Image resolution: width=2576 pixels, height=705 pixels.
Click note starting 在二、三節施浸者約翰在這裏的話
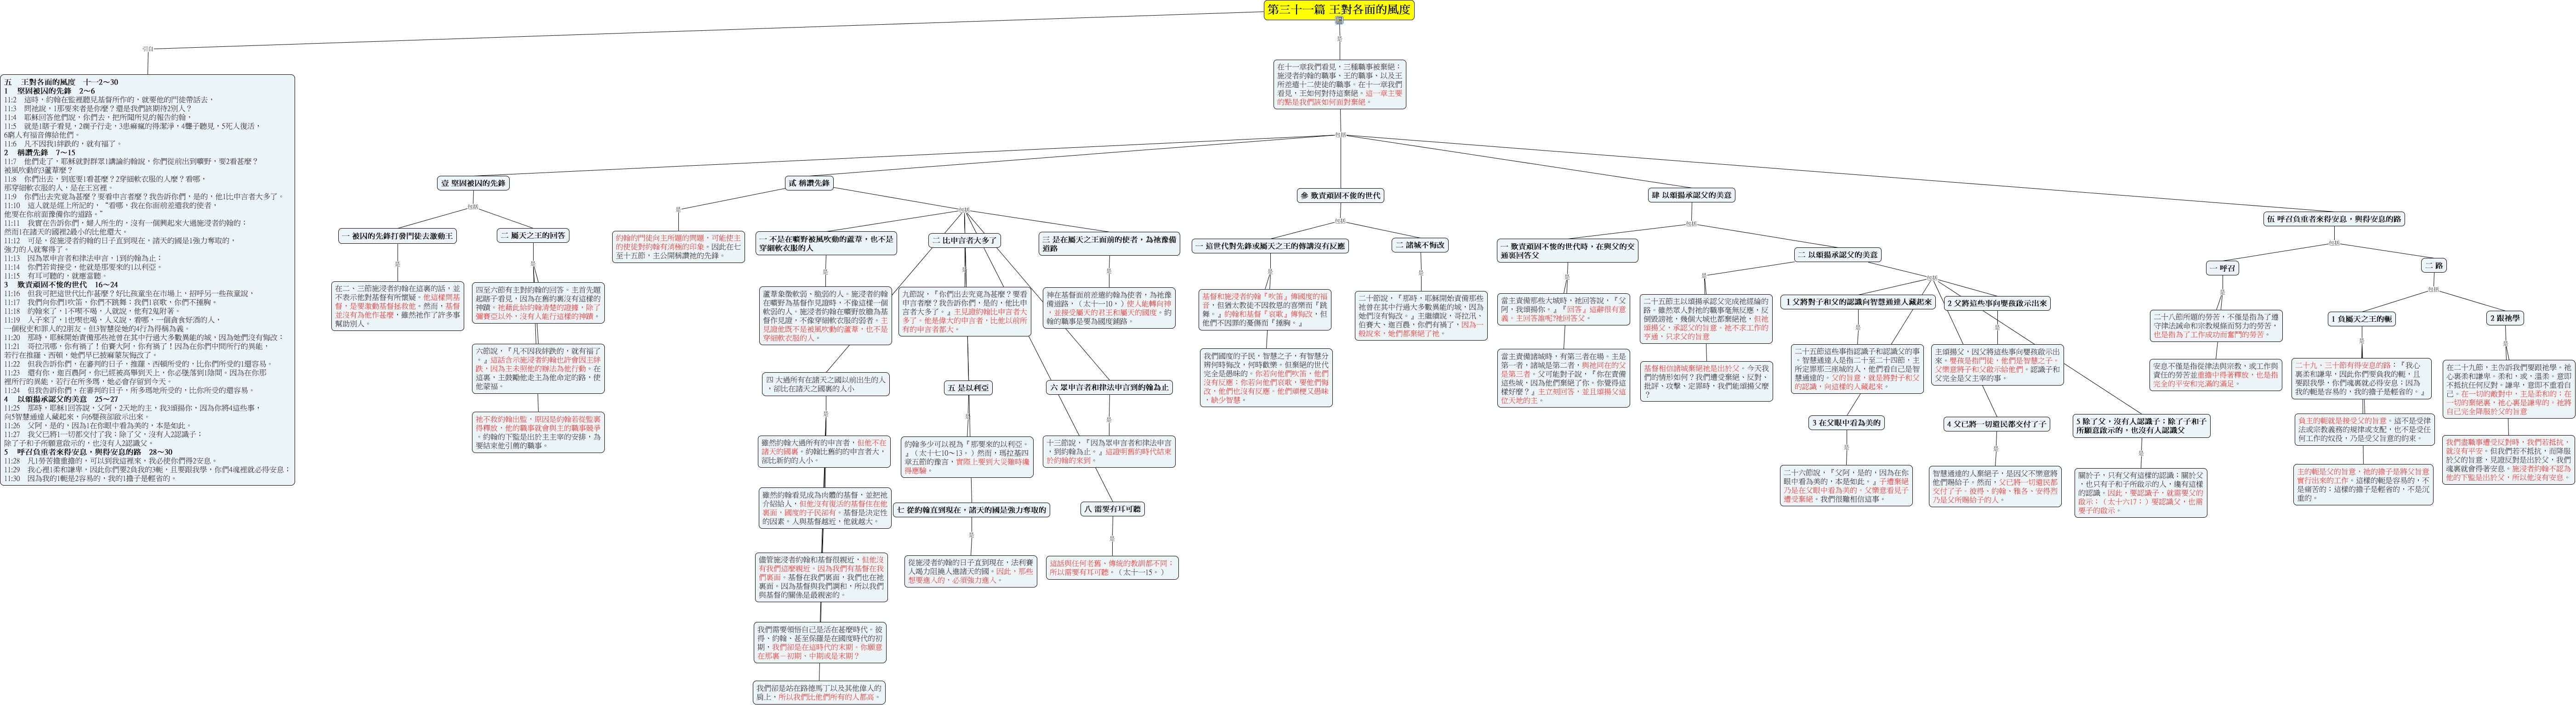pyautogui.click(x=397, y=307)
